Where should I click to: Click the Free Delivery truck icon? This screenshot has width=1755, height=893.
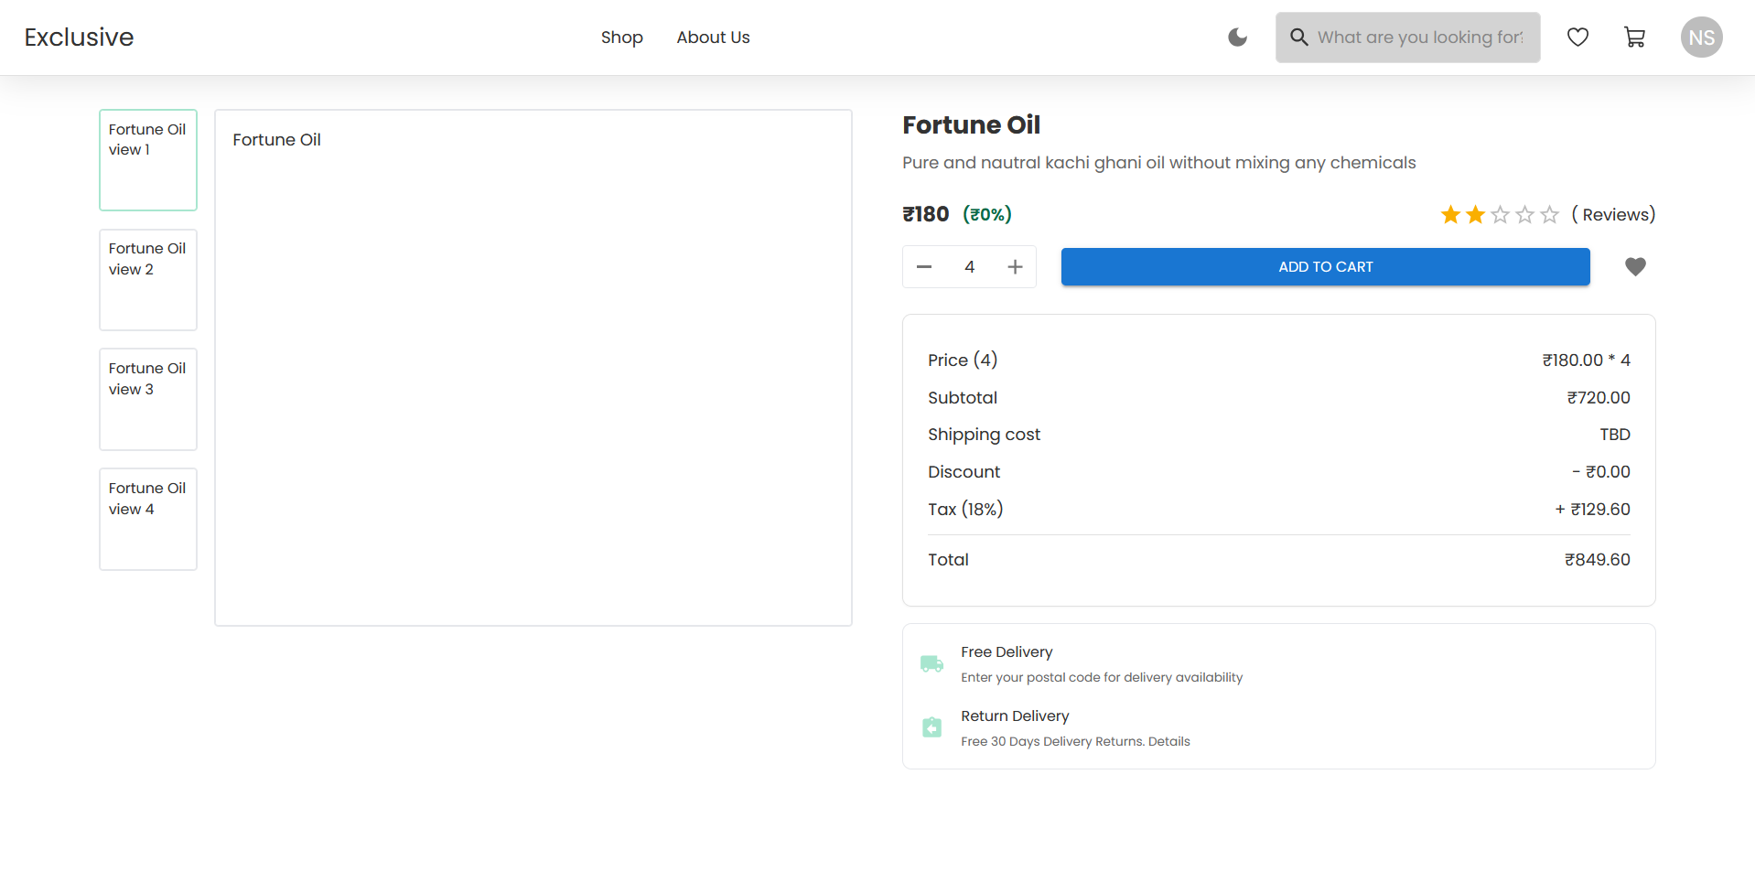931,664
